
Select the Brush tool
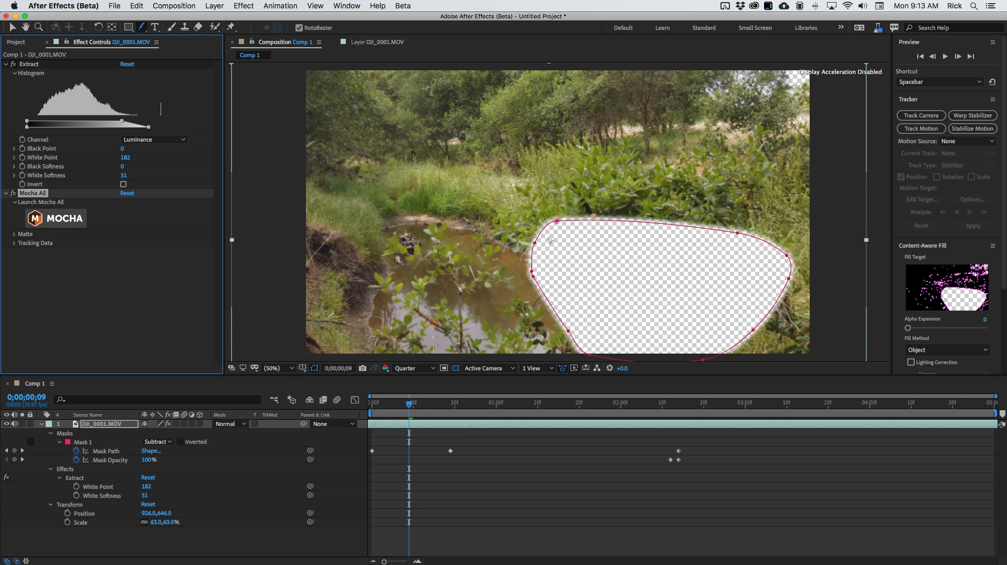pos(172,27)
